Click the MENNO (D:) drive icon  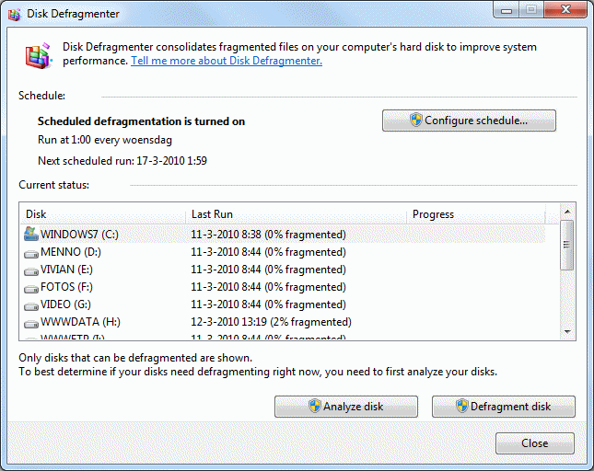click(x=31, y=254)
